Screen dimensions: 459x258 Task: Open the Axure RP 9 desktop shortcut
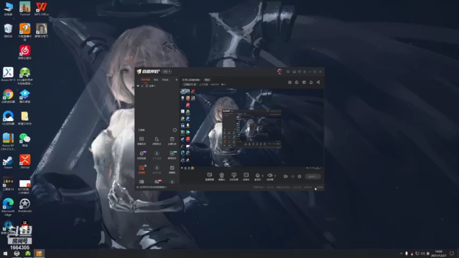[x=8, y=75]
